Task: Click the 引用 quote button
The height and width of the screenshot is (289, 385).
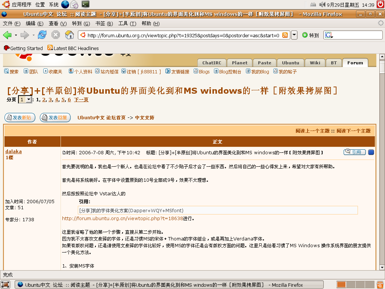Action: click(355, 152)
